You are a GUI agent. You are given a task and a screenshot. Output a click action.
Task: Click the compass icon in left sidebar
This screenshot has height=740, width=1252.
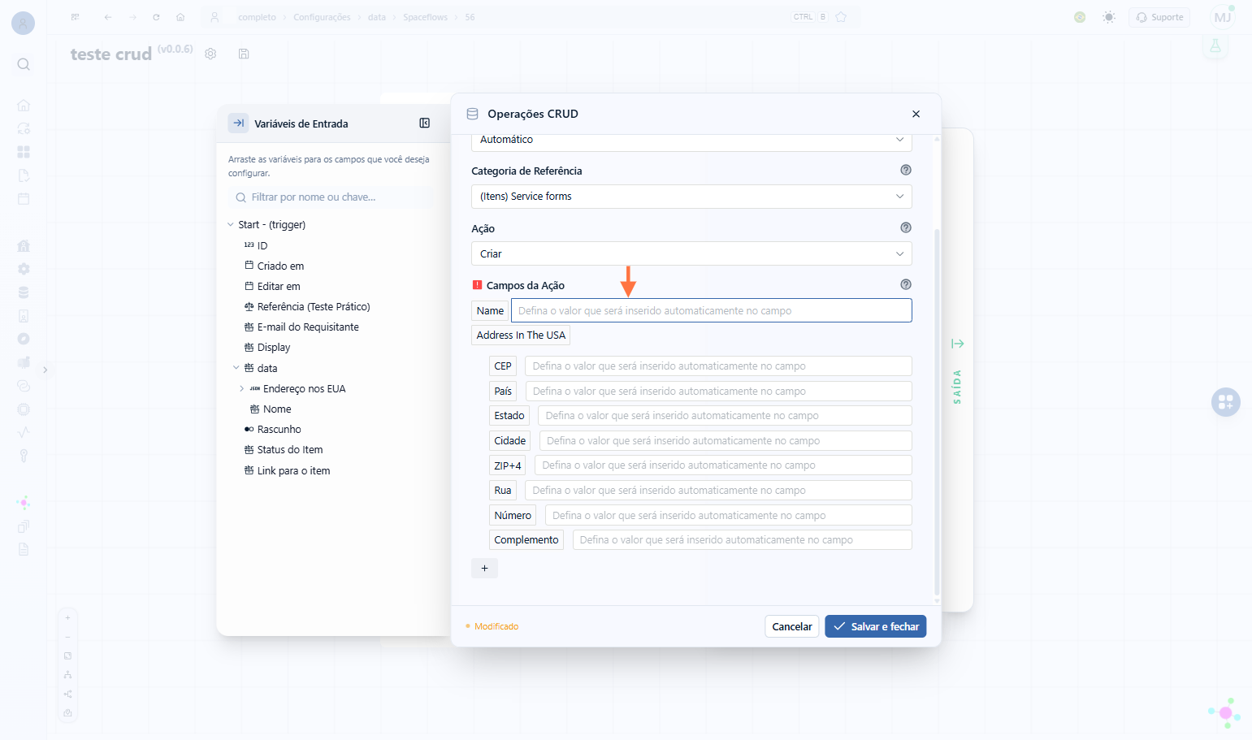24,339
